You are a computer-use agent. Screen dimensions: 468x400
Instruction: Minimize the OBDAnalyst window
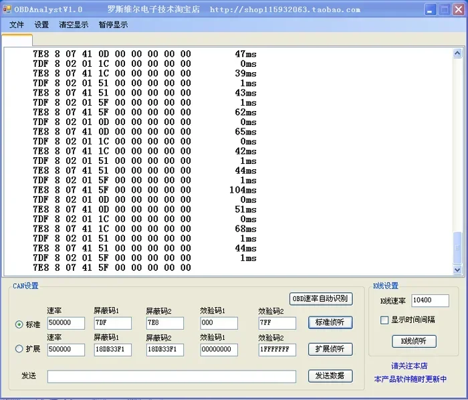pyautogui.click(x=430, y=10)
